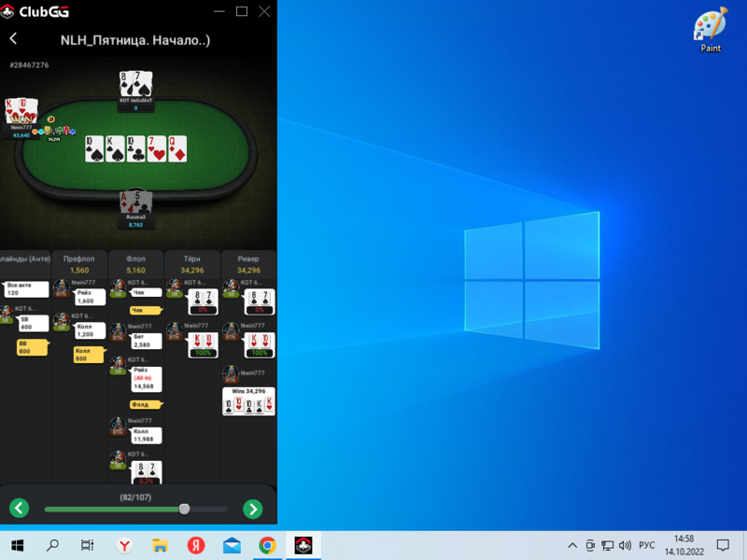This screenshot has height=560, width=747.
Task: Go back using the header arrow
Action: (14, 39)
